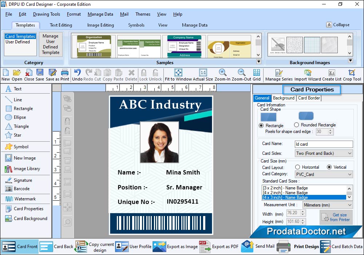
Task: Click the Card Name input field
Action: click(x=324, y=144)
